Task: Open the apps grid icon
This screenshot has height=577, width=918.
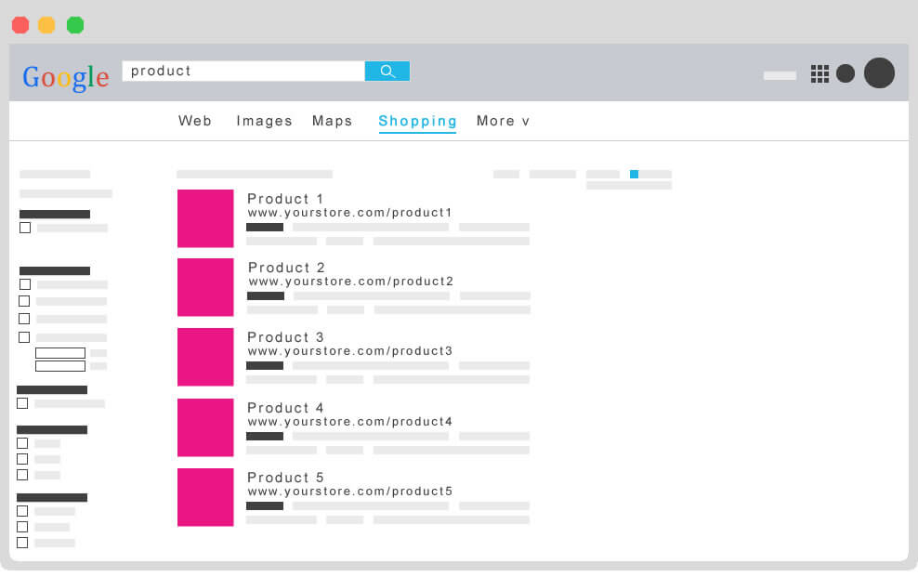Action: [820, 73]
